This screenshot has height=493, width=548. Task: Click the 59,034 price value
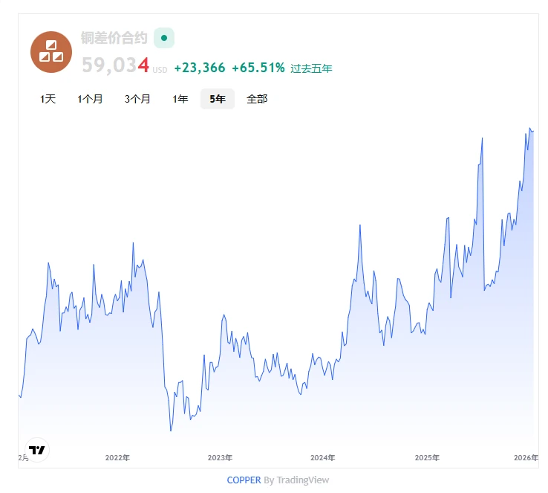coord(115,65)
